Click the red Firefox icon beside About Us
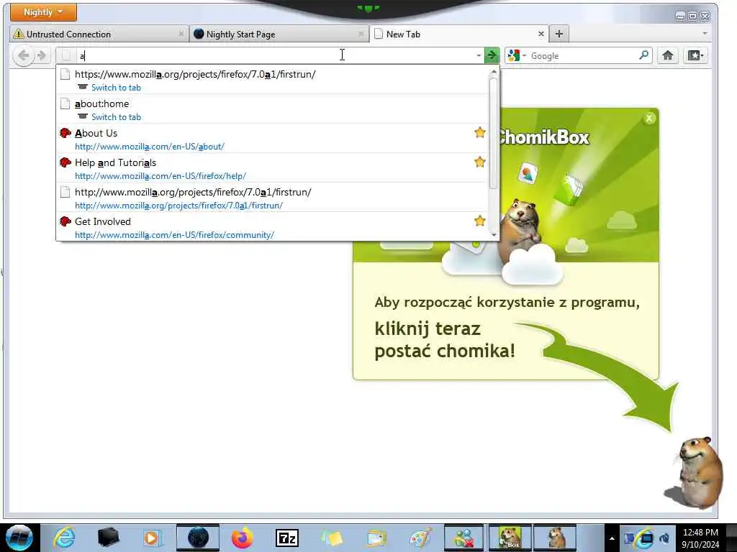The image size is (737, 552). coord(65,133)
